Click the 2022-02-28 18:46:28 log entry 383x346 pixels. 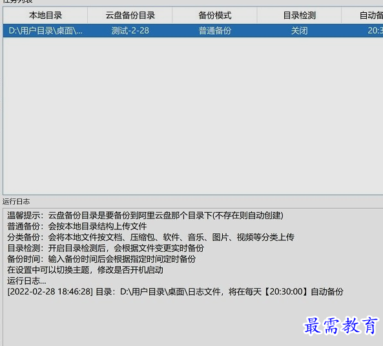pos(175,292)
